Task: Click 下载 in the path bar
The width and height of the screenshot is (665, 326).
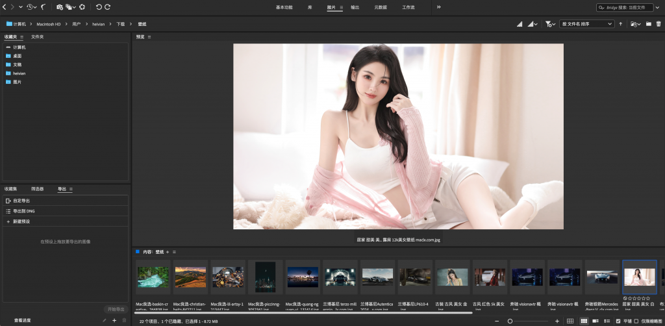Action: click(120, 24)
